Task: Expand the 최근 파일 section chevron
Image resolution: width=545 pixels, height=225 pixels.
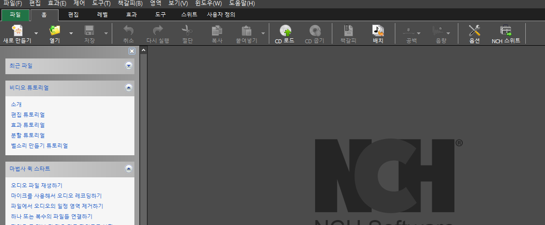Action: click(129, 66)
